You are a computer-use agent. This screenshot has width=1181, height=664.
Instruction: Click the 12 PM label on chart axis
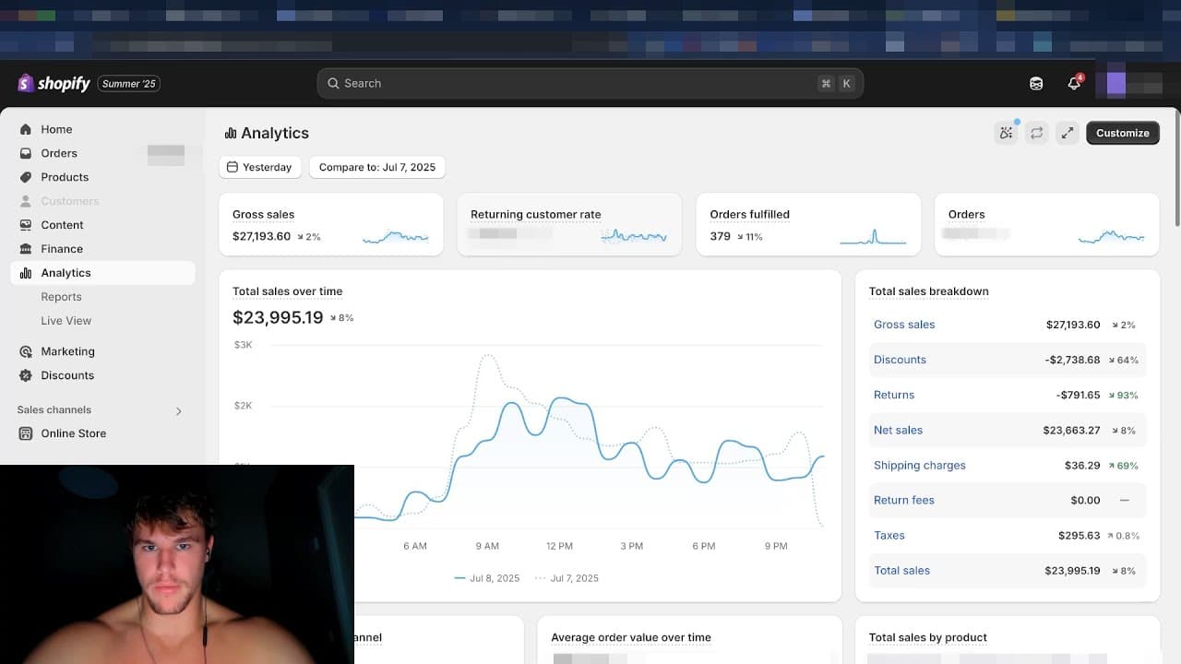[559, 546]
